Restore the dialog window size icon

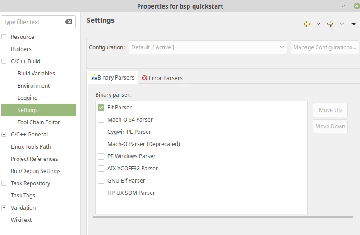[x=343, y=6]
